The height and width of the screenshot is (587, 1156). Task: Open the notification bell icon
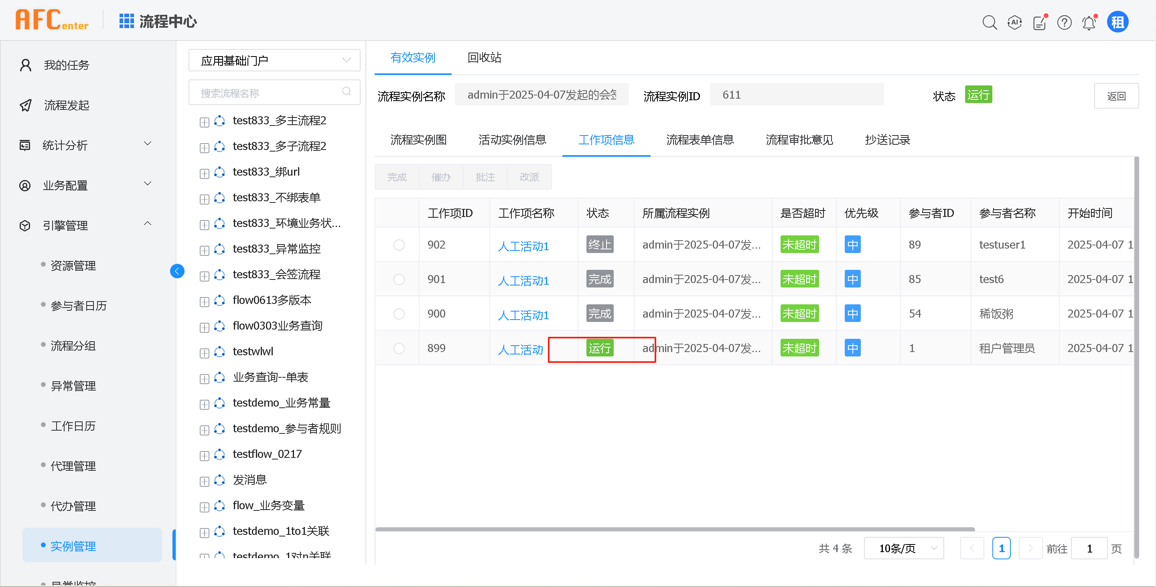(x=1089, y=22)
